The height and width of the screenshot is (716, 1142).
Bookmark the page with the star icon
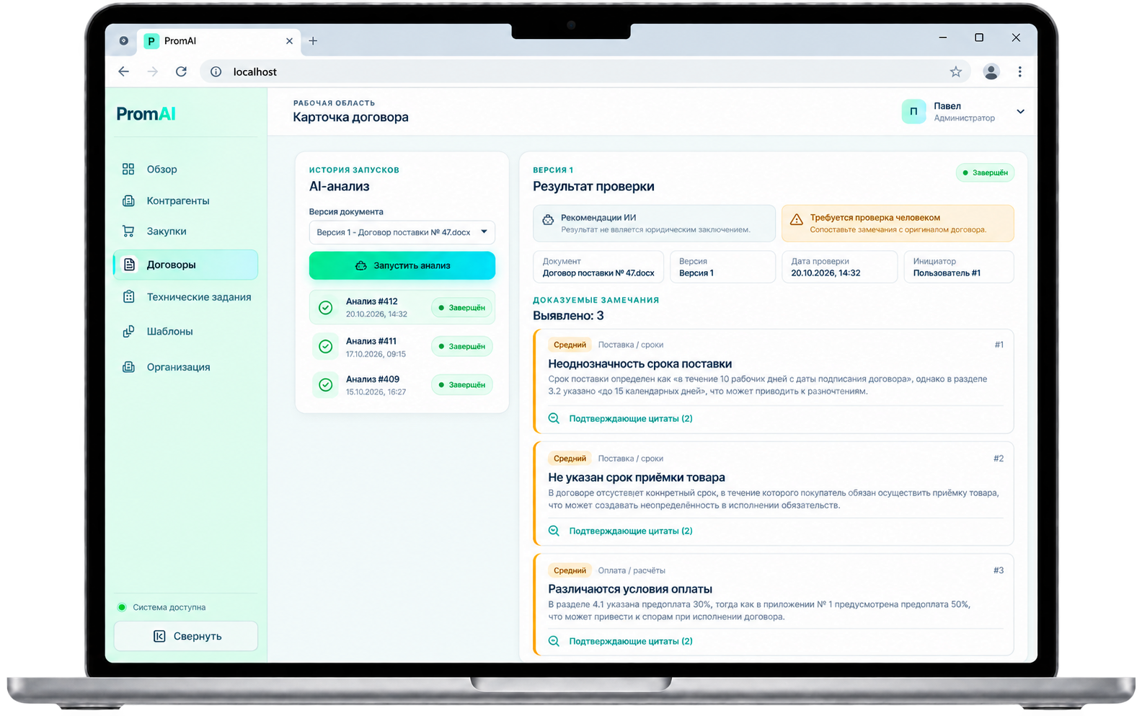(x=955, y=71)
